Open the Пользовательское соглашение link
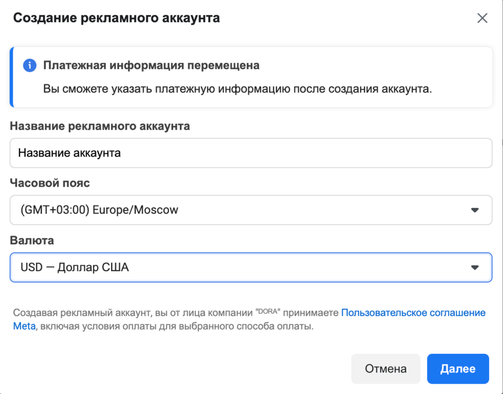The width and height of the screenshot is (503, 394). [x=413, y=313]
